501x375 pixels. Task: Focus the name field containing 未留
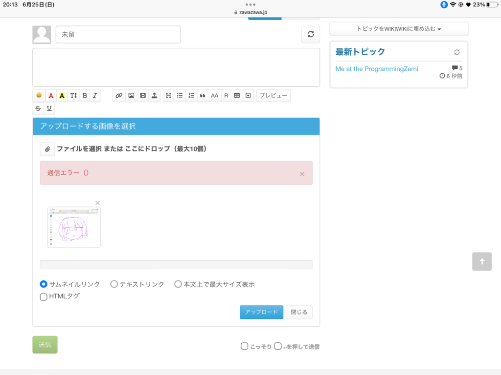(x=118, y=35)
